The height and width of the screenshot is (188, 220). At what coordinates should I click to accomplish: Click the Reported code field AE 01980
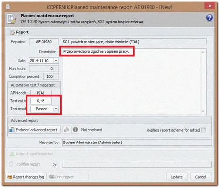pos(44,42)
